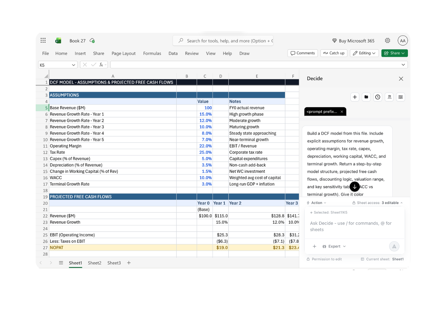
Task: Open the Data tab
Action: (173, 53)
